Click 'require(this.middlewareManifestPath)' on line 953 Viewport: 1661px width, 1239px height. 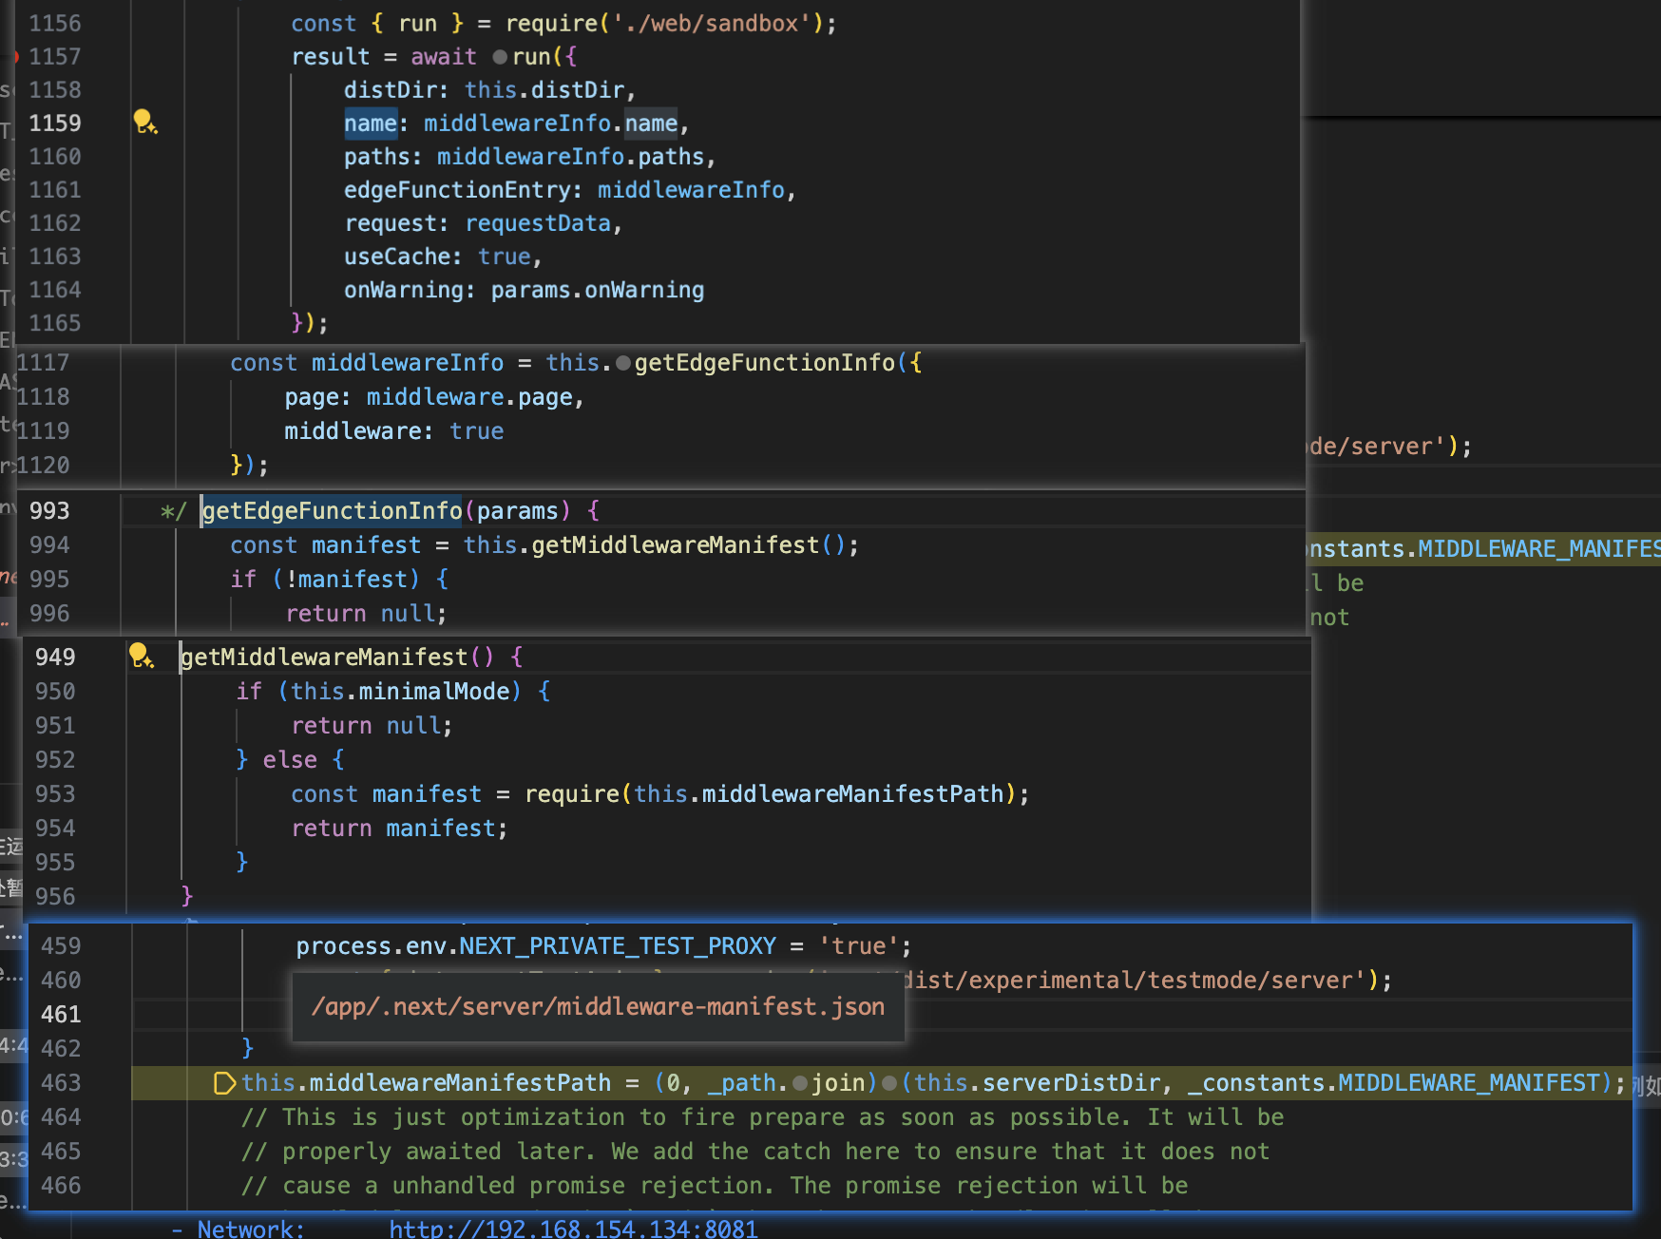[x=770, y=794]
